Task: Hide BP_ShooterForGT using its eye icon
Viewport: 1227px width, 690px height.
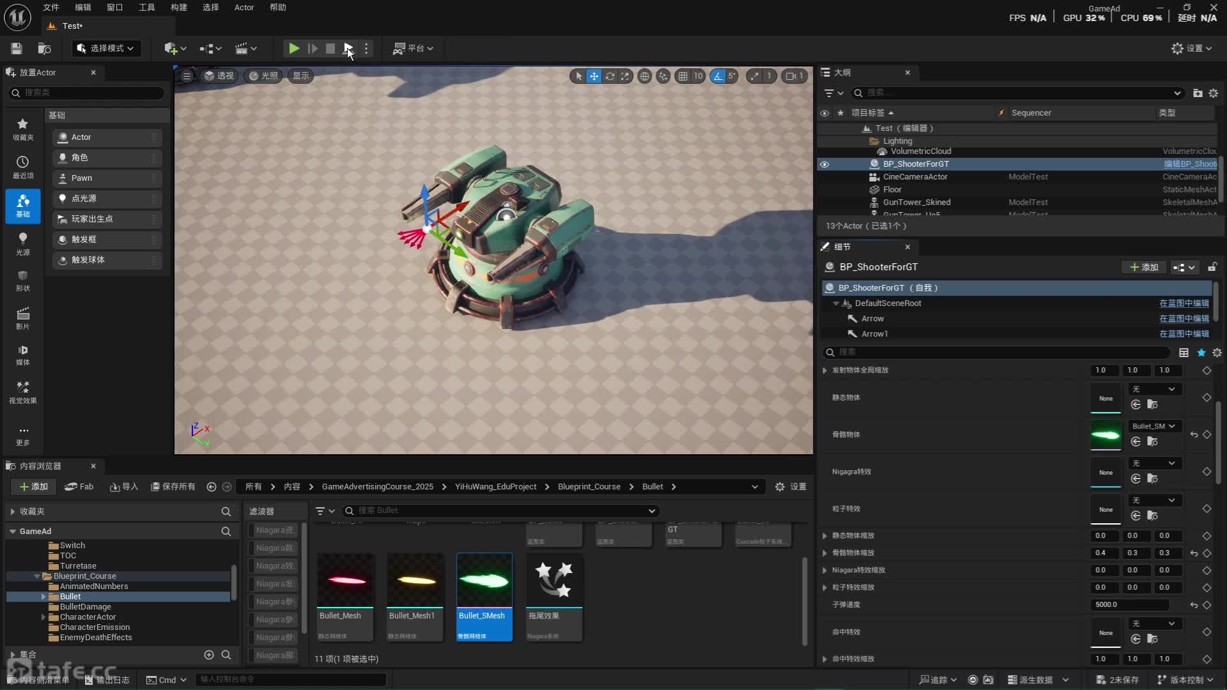Action: [x=824, y=164]
